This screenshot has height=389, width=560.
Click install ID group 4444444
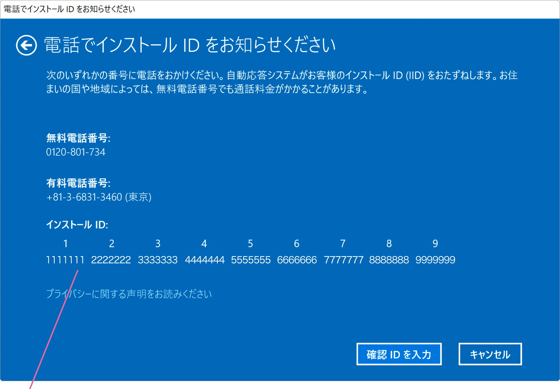(205, 260)
